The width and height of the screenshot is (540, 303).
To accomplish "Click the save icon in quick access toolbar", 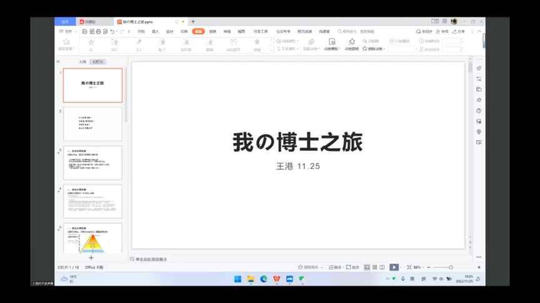I will point(84,31).
